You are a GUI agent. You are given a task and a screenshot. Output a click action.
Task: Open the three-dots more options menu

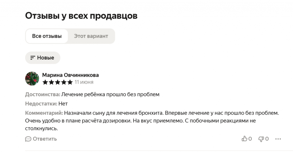278,139
